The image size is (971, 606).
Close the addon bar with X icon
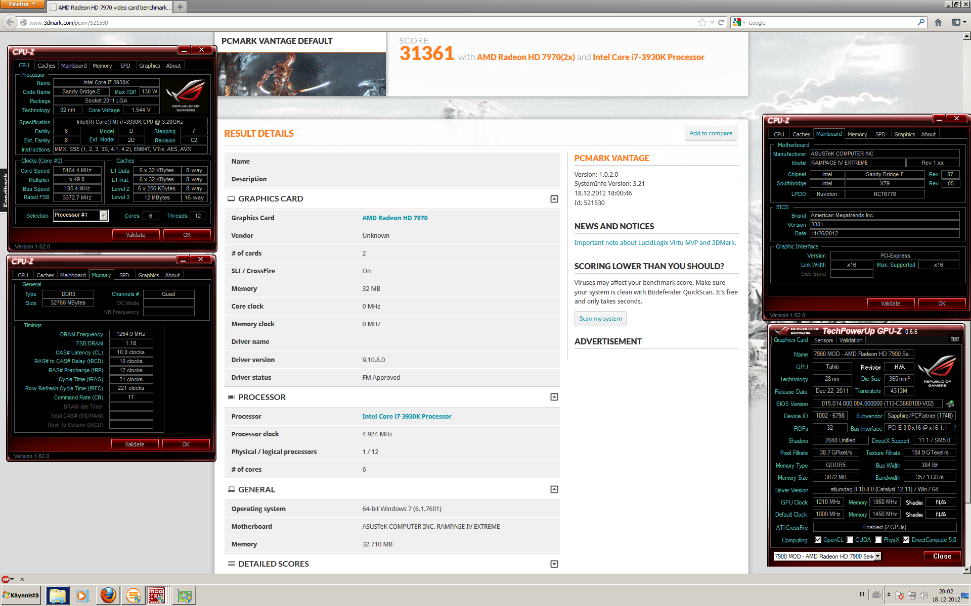point(22,579)
